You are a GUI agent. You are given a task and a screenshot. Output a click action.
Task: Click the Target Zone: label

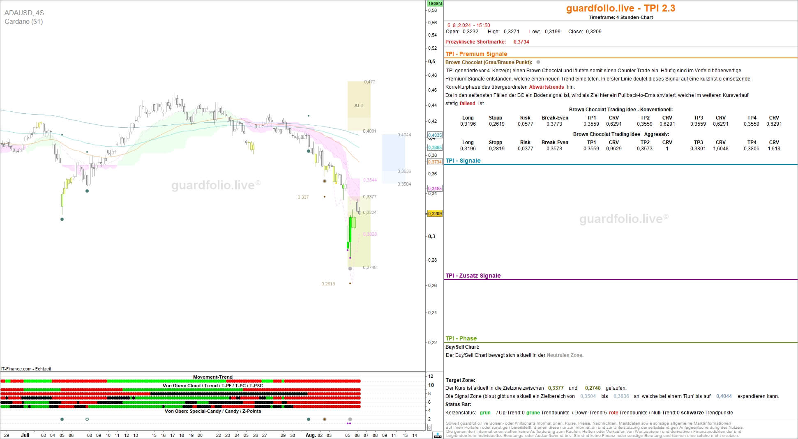pos(460,380)
